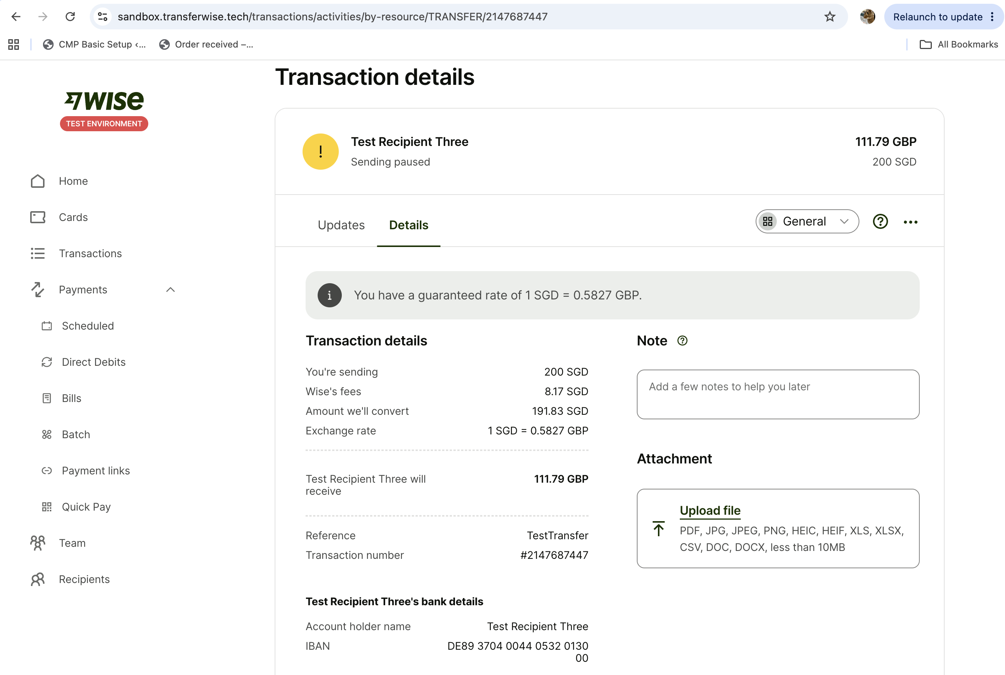This screenshot has width=1005, height=675.
Task: Open the Chrome apps grid icon
Action: (14, 44)
